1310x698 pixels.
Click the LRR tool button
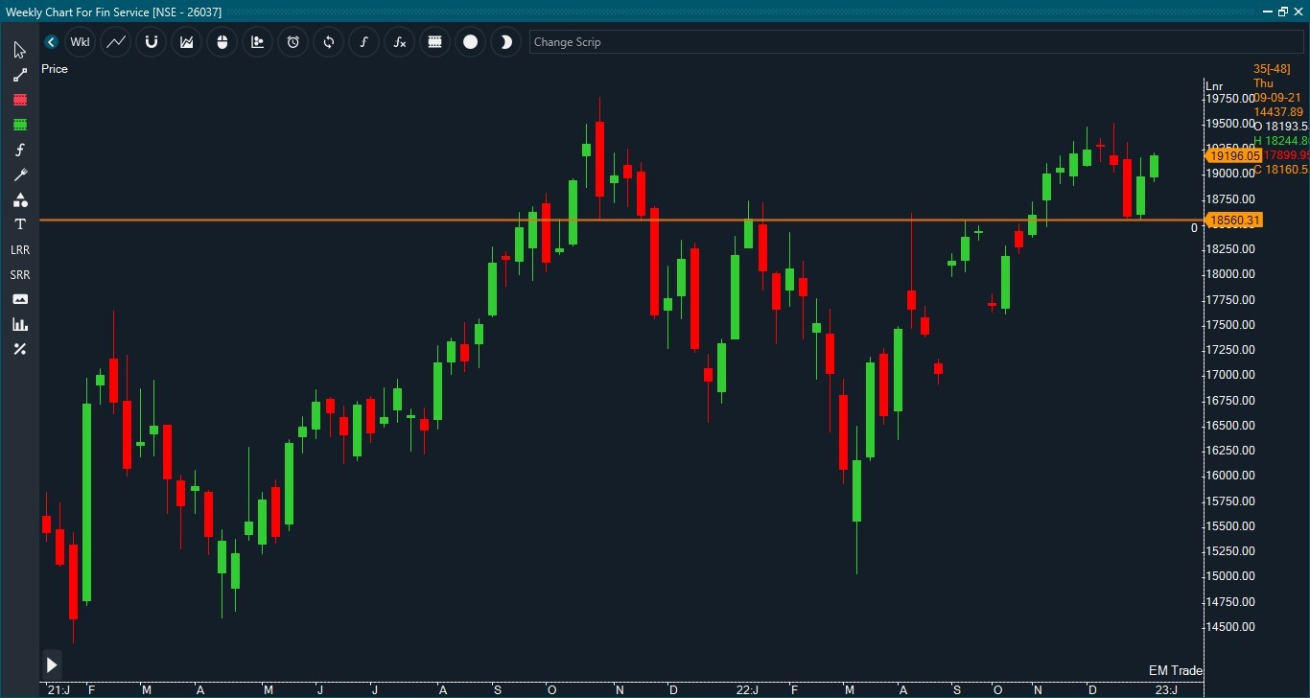pos(19,249)
